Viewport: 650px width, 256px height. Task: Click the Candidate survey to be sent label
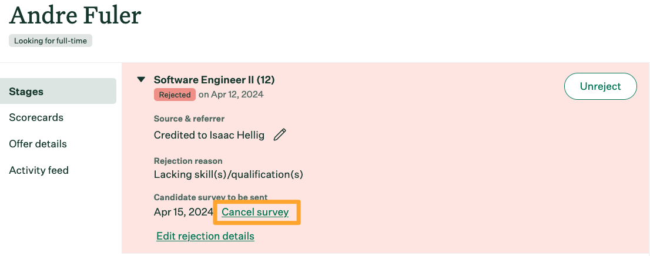(x=210, y=197)
